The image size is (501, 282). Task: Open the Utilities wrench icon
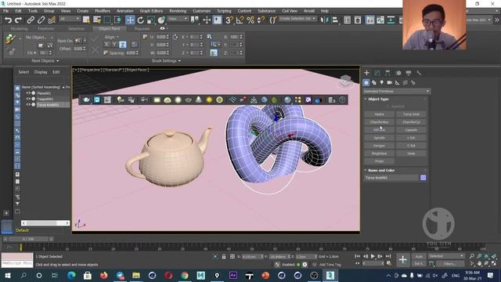point(419,73)
